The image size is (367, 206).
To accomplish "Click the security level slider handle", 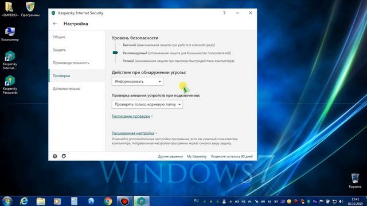I will [x=115, y=53].
